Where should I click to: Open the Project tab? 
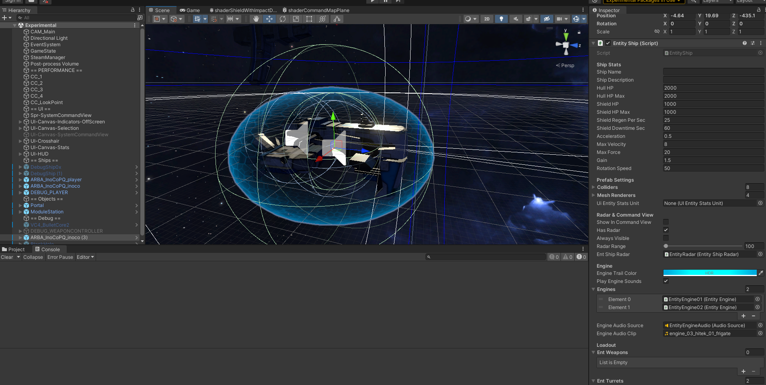pyautogui.click(x=14, y=250)
